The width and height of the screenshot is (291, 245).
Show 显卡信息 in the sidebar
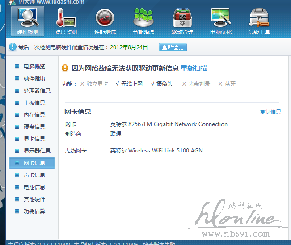(x=34, y=139)
